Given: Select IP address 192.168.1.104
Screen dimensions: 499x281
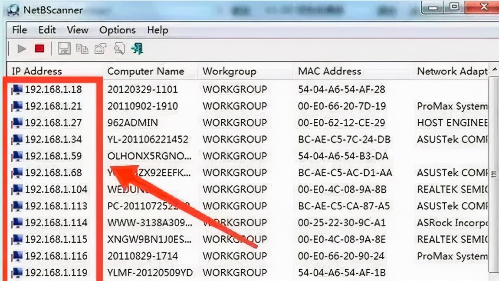Looking at the screenshot, I should (x=56, y=190).
